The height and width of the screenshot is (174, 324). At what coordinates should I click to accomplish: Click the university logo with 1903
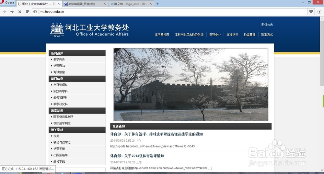(57, 30)
